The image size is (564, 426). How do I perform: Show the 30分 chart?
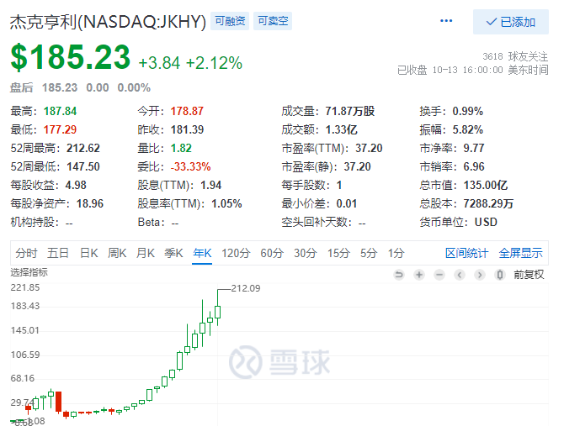306,253
